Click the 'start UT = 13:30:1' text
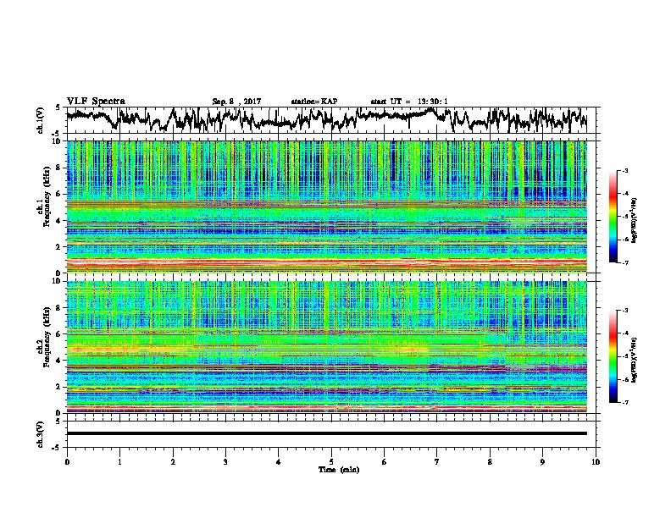 point(409,102)
